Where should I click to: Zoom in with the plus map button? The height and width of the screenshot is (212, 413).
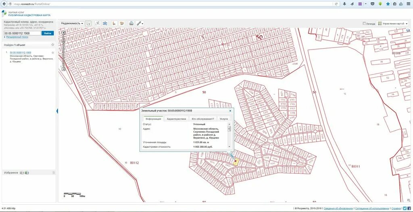63,33
